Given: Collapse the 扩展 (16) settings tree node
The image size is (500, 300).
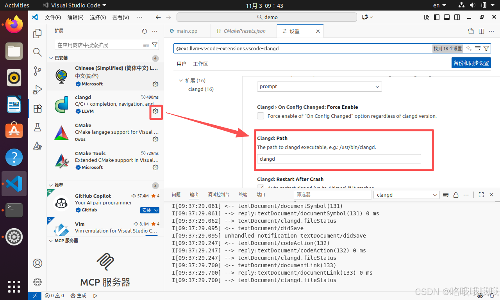Looking at the screenshot, I should (x=181, y=81).
